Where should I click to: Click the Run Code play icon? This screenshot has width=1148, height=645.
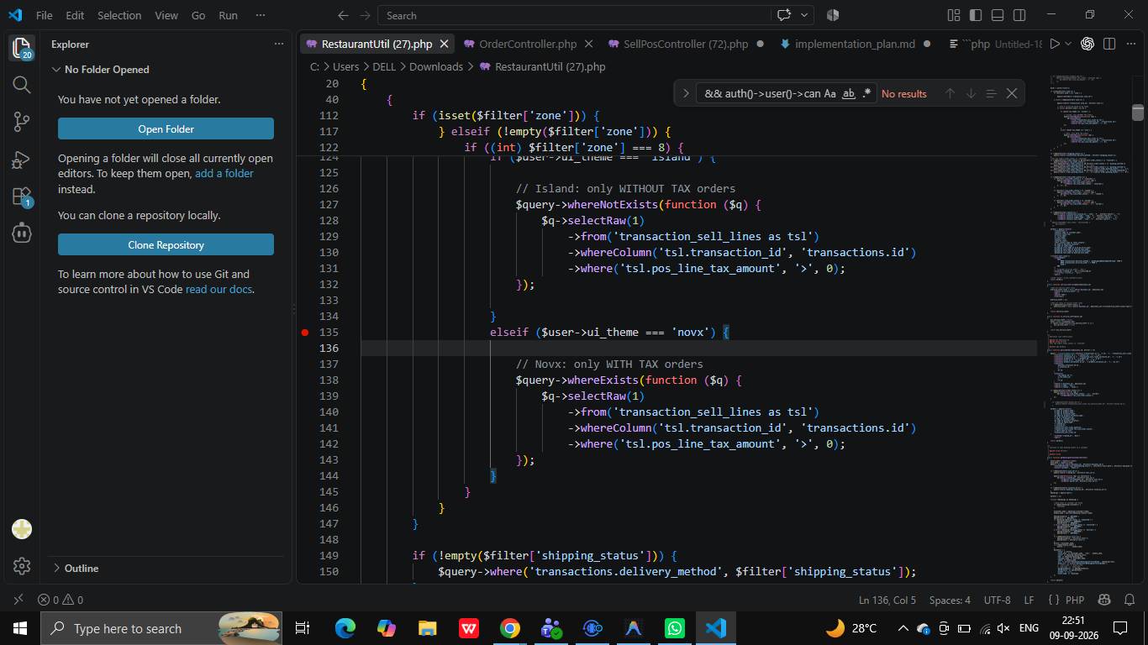point(1055,44)
